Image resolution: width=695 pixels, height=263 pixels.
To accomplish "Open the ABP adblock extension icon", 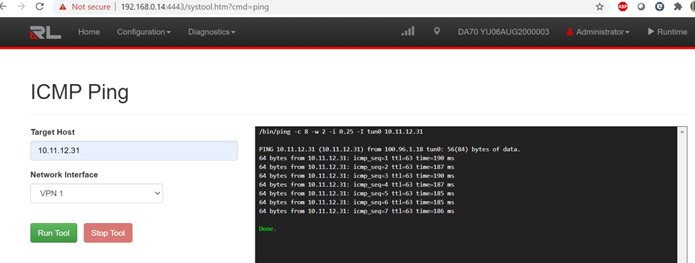I will click(623, 6).
